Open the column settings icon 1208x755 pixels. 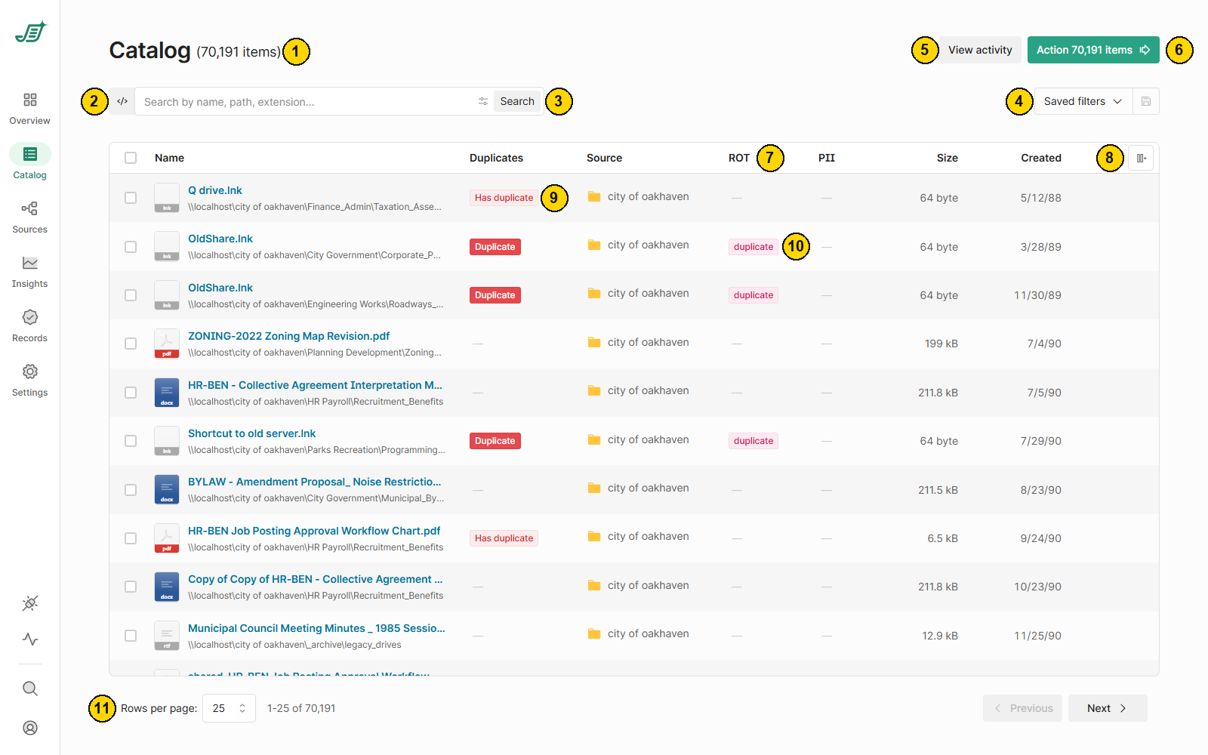(x=1141, y=158)
